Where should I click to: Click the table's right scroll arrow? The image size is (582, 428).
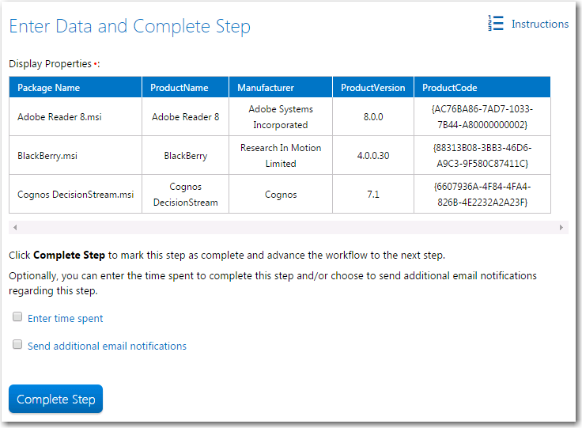click(561, 228)
